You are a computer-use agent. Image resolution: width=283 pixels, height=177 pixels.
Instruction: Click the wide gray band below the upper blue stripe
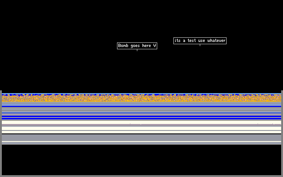(x=141, y=110)
